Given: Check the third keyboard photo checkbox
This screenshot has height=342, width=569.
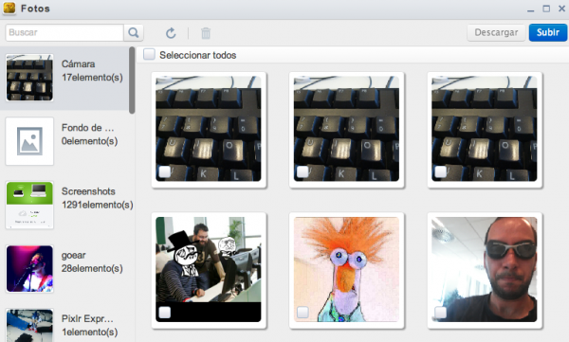Looking at the screenshot, I should point(441,171).
